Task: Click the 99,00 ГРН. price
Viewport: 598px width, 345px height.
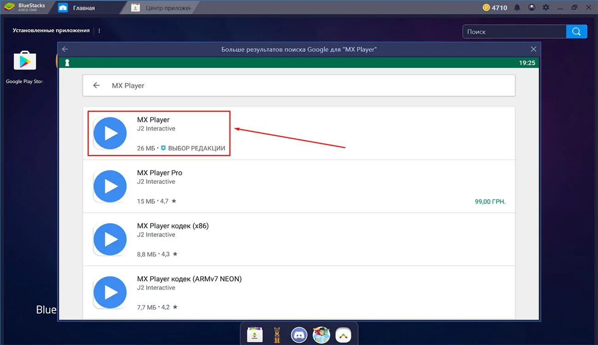Action: [490, 201]
